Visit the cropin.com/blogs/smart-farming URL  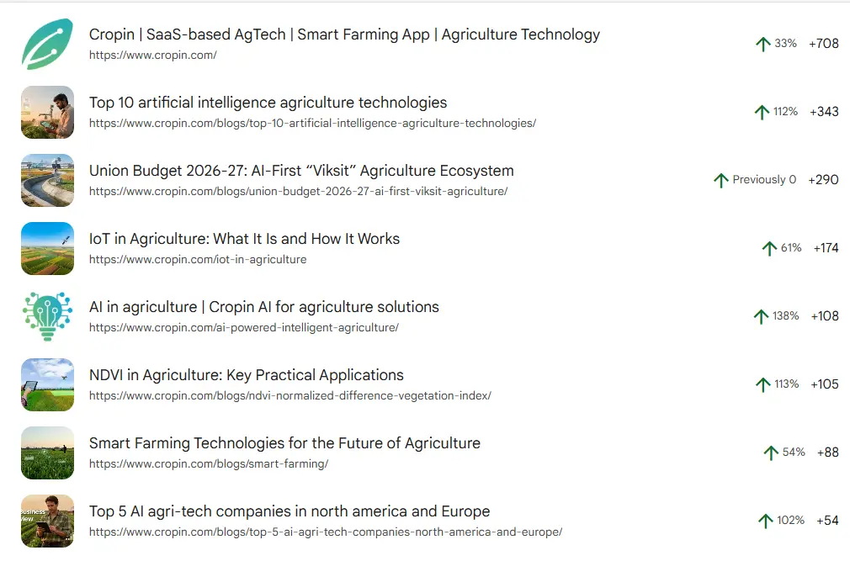pos(208,463)
